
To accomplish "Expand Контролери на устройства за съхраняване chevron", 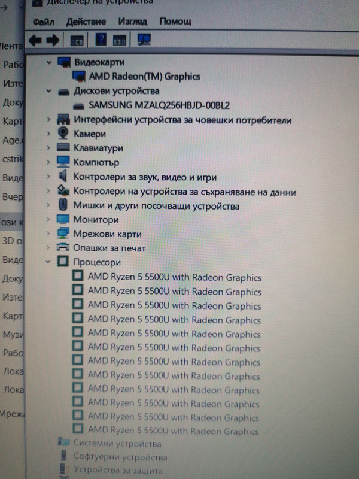I will coord(48,190).
